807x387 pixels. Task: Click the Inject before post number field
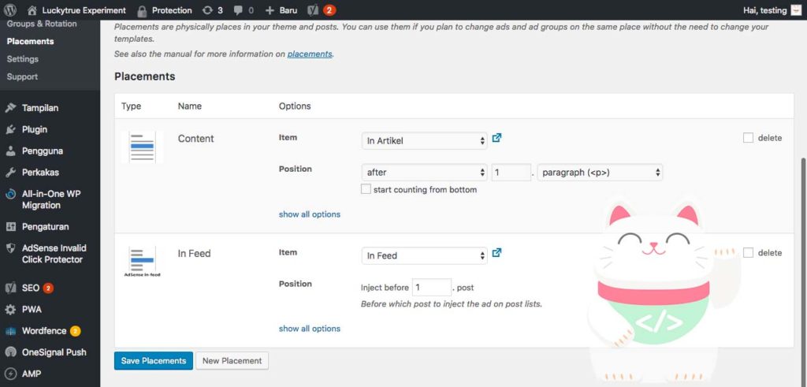point(431,288)
